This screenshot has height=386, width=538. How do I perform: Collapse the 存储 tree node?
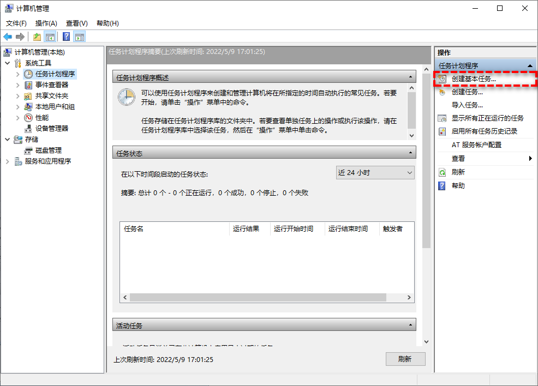(8, 140)
